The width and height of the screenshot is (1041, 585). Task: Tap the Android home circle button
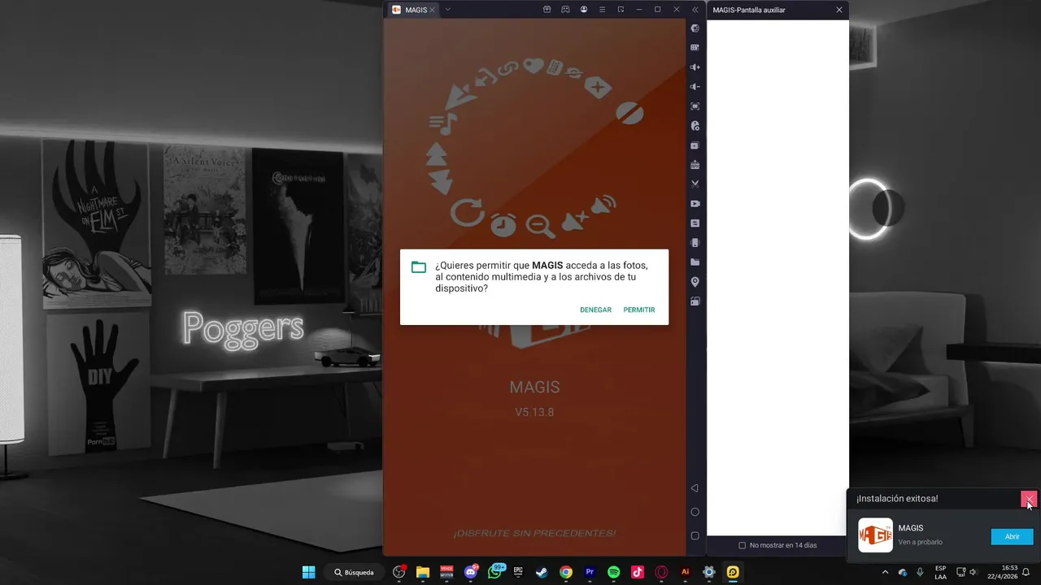coord(695,512)
